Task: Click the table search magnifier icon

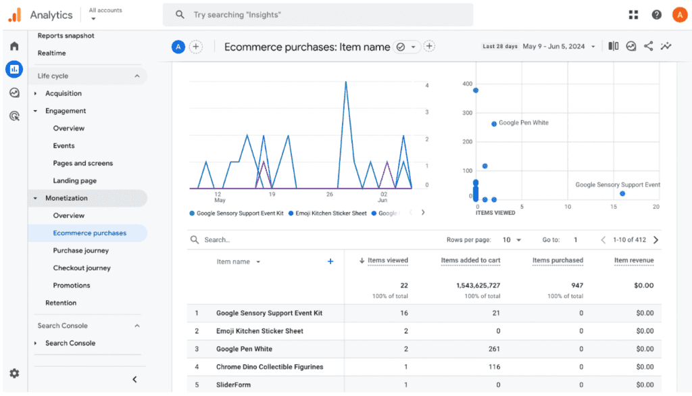Action: point(194,240)
